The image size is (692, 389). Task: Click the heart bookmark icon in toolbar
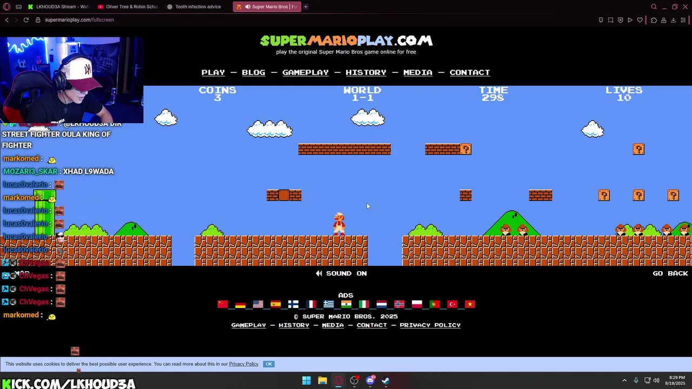click(640, 20)
